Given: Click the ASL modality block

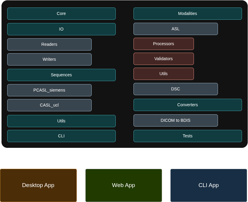Looking at the screenshot, I should (176, 29).
